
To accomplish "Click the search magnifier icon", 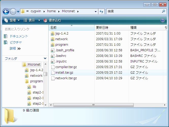I will pyautogui.click(x=163, y=11).
